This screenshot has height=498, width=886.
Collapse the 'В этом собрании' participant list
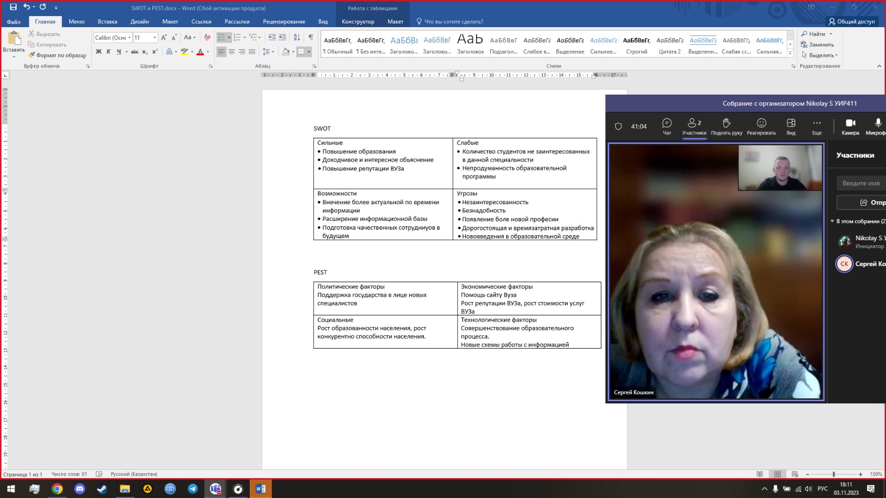[832, 221]
